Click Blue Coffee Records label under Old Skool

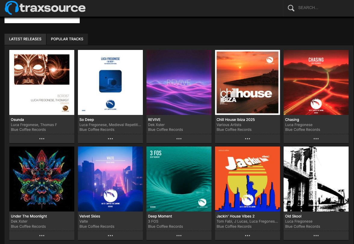coord(303,226)
